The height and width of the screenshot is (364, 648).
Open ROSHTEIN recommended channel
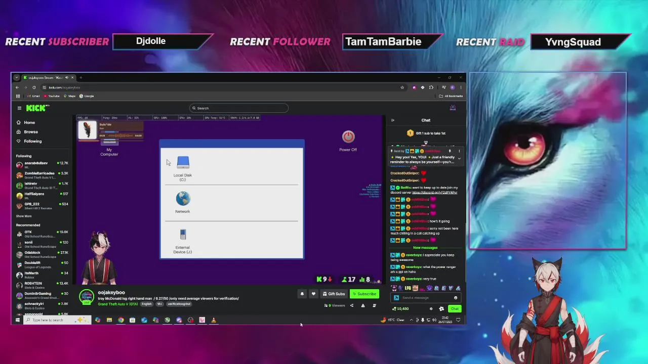click(42, 285)
